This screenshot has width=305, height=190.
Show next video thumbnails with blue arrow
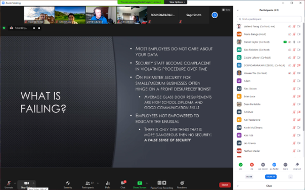214,15
